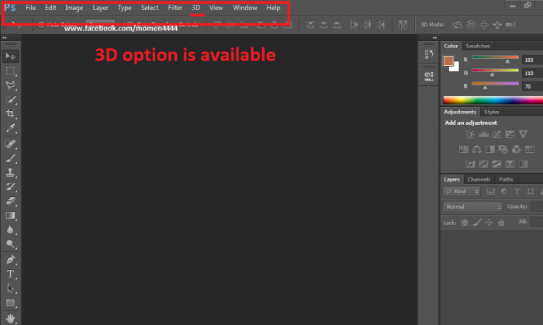This screenshot has width=543, height=325.
Task: Add a Vibrance adjustment
Action: coord(524,134)
